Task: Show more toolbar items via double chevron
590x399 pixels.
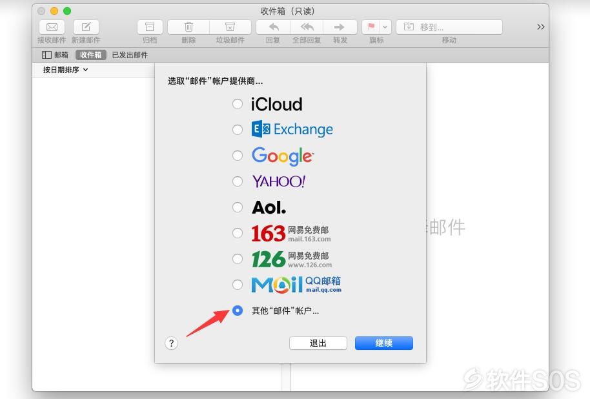Action: [x=541, y=26]
